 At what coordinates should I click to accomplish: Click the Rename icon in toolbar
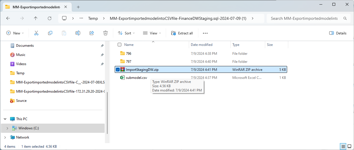pyautogui.click(x=78, y=33)
